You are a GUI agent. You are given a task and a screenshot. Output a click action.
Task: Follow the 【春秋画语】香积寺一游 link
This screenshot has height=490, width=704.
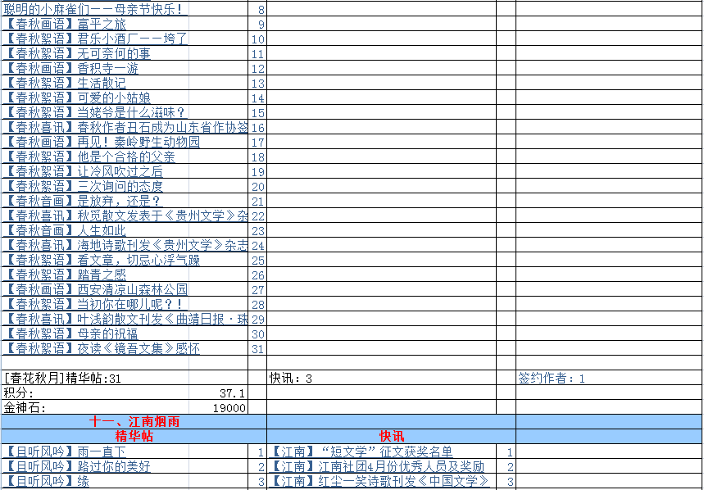coord(73,68)
